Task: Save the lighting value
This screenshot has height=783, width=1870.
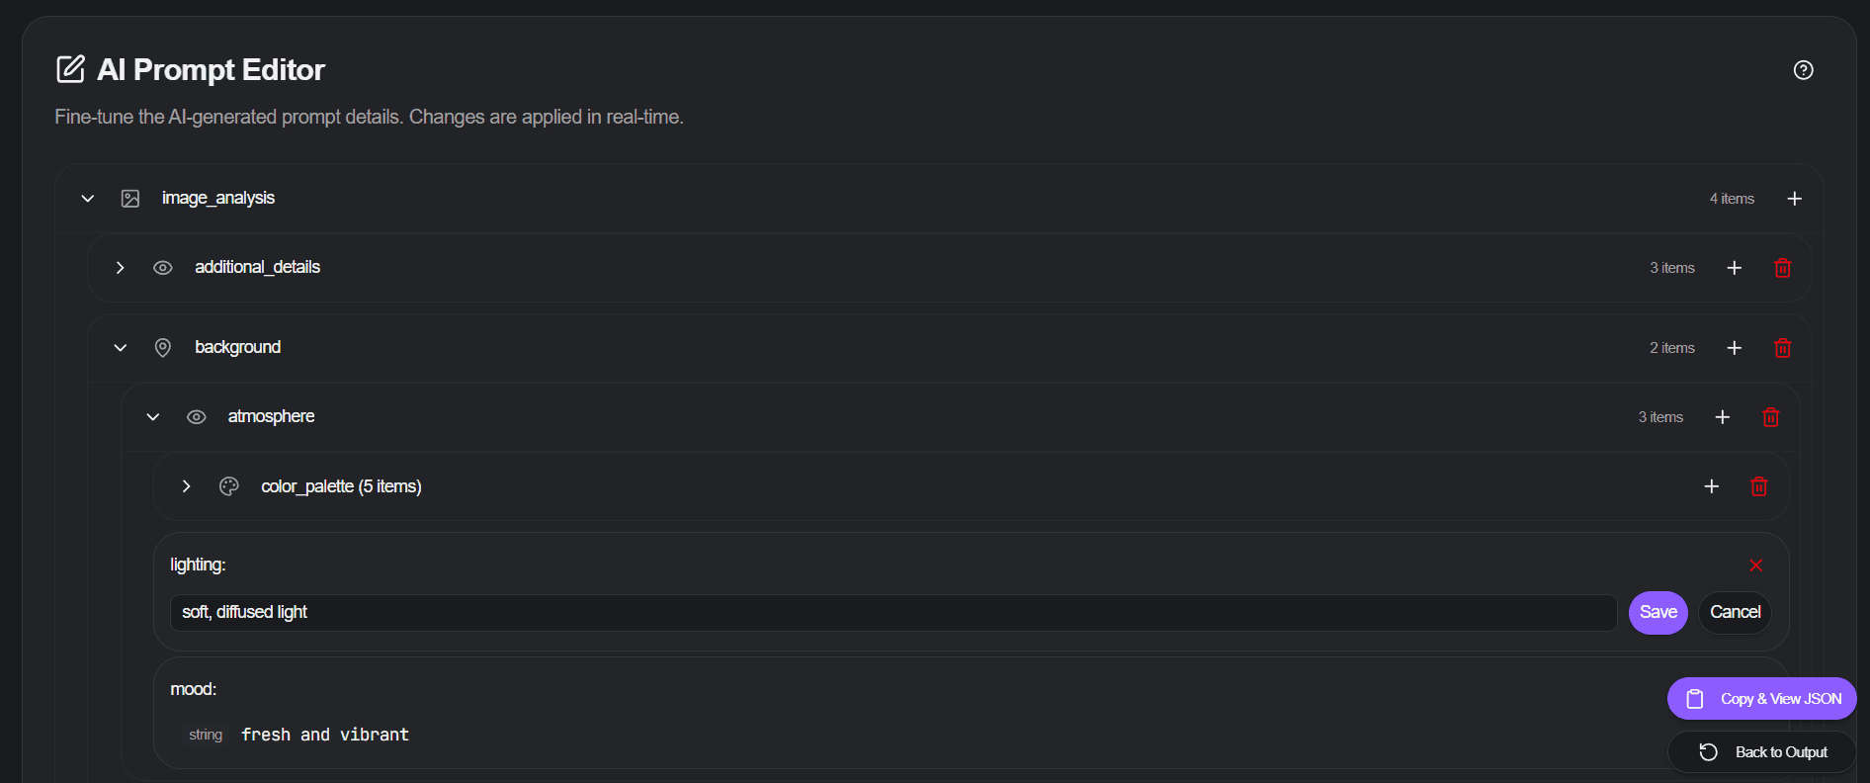Action: pyautogui.click(x=1657, y=613)
